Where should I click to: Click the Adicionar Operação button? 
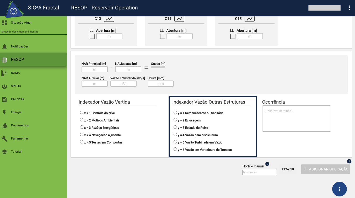click(326, 169)
